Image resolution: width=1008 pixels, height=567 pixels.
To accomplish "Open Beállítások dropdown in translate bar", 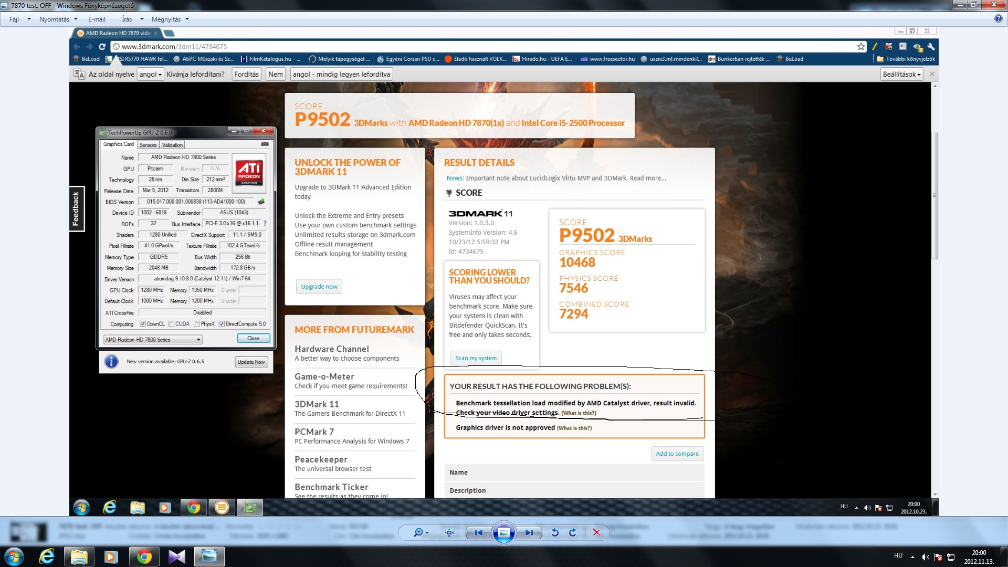I will point(901,74).
